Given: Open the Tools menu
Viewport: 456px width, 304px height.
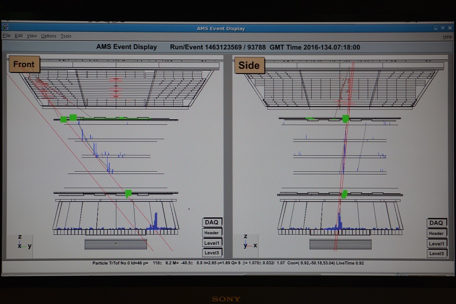Looking at the screenshot, I should pos(66,36).
